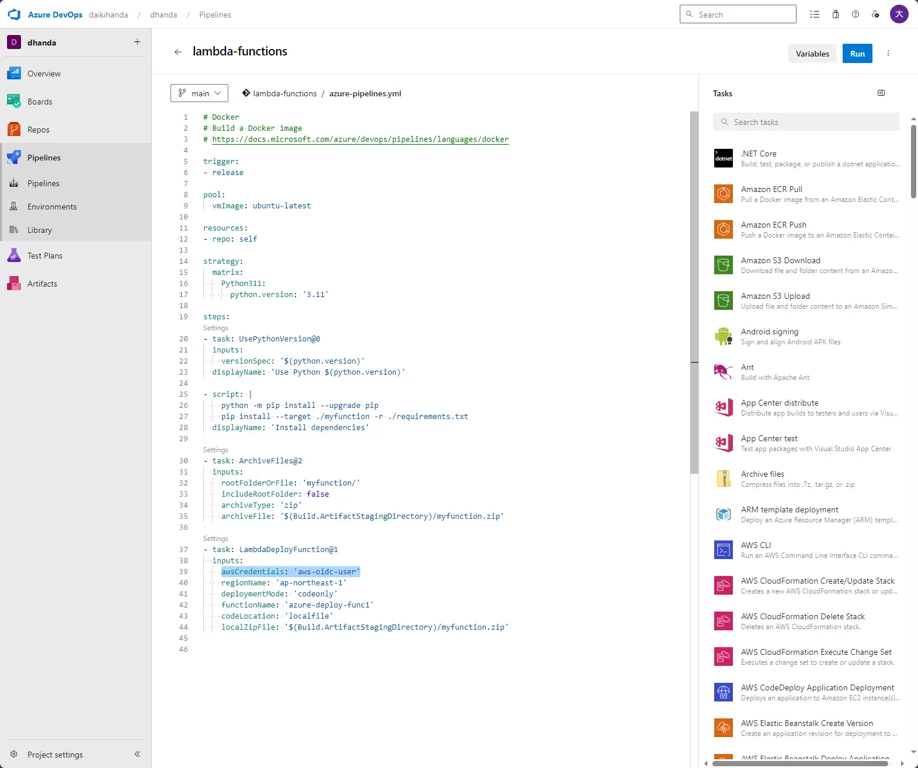
Task: Click the plus icon beside dhanda project
Action: (137, 42)
